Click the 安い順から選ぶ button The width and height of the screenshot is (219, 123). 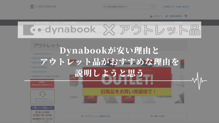158,116
